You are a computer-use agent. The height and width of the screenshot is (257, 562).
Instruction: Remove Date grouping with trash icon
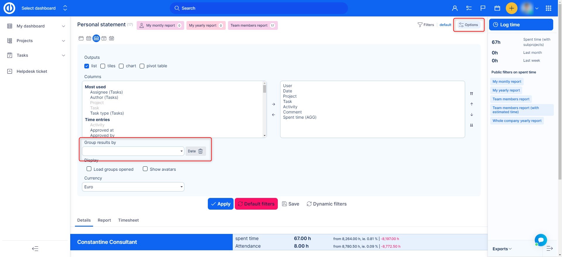(x=201, y=151)
